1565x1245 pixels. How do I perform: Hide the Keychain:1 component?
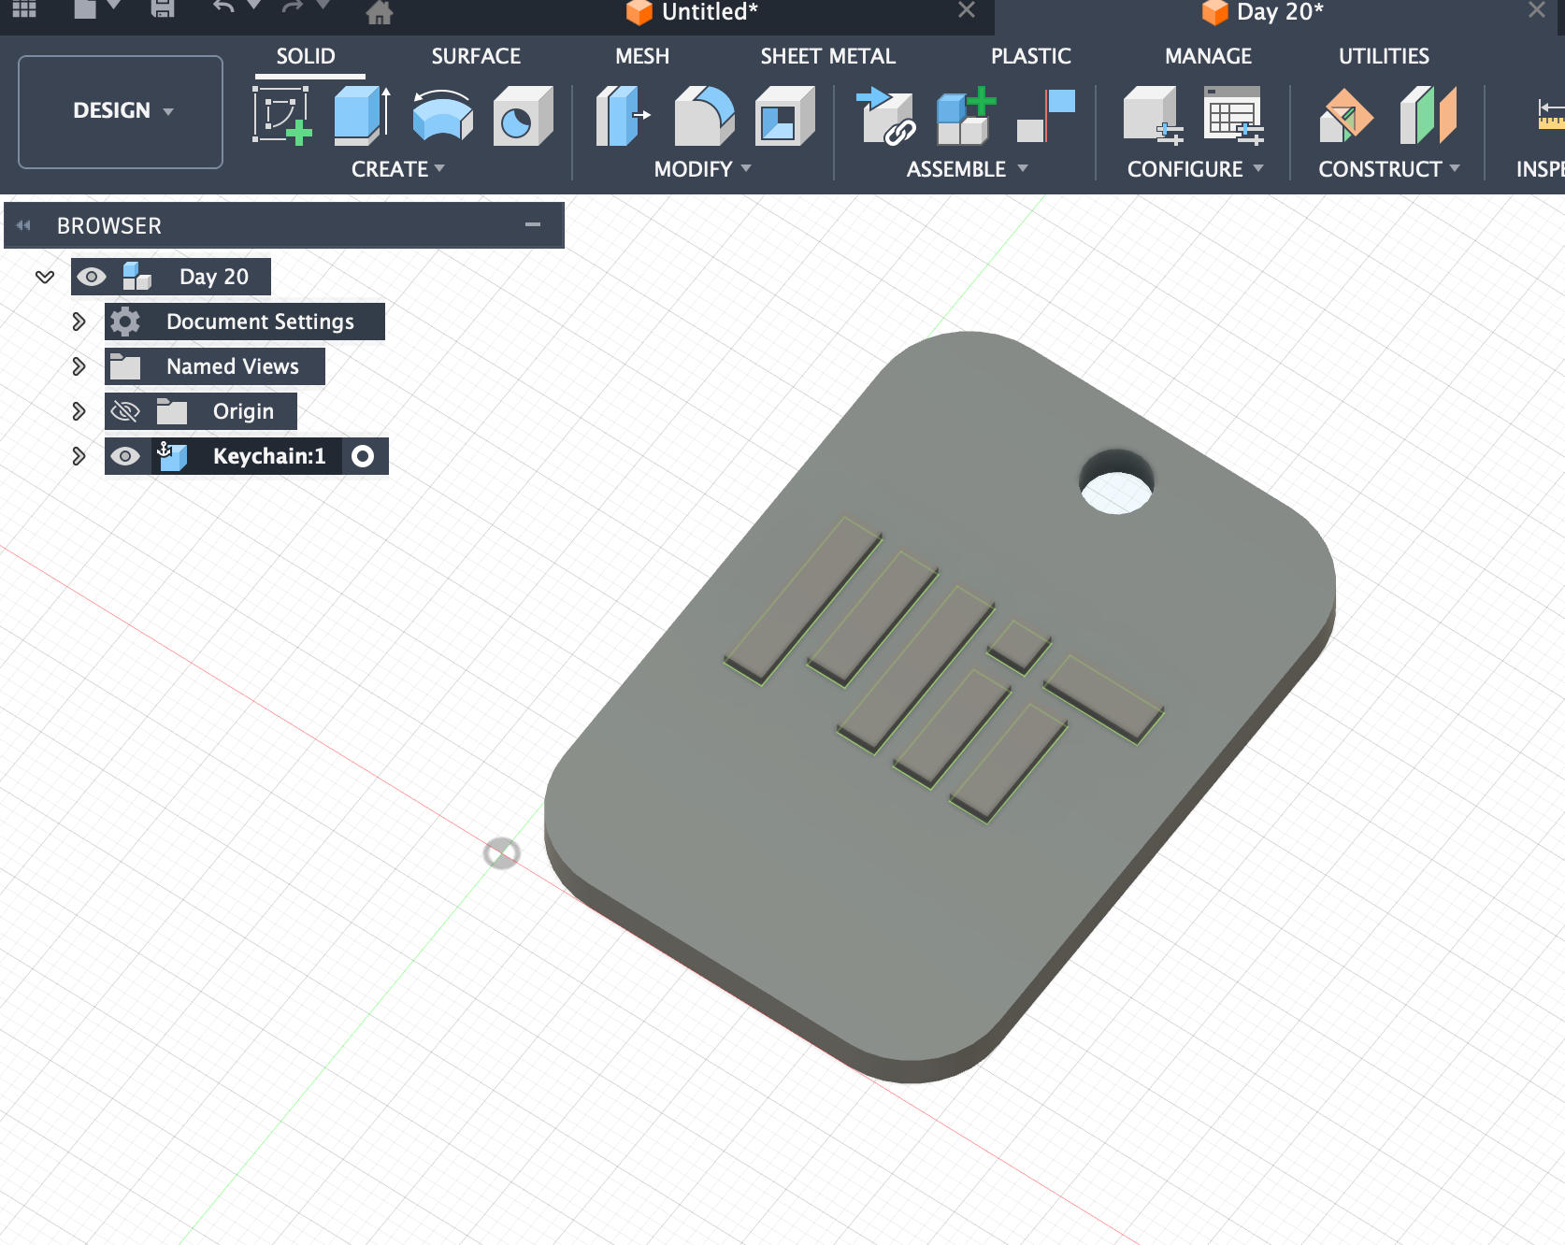click(125, 456)
